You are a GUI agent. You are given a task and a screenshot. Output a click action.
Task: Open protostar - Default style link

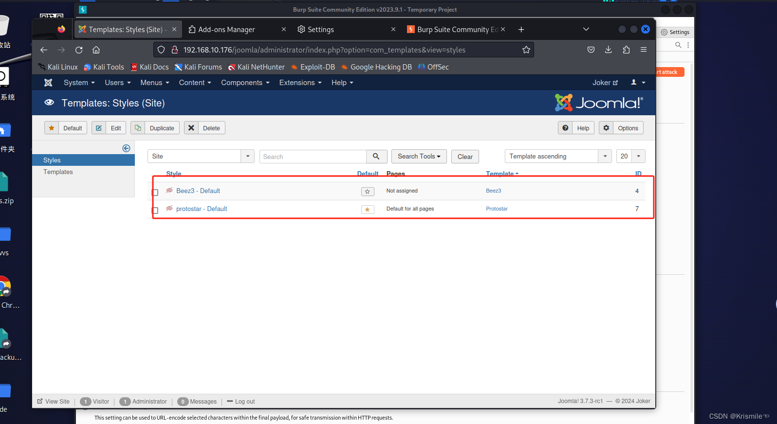202,209
